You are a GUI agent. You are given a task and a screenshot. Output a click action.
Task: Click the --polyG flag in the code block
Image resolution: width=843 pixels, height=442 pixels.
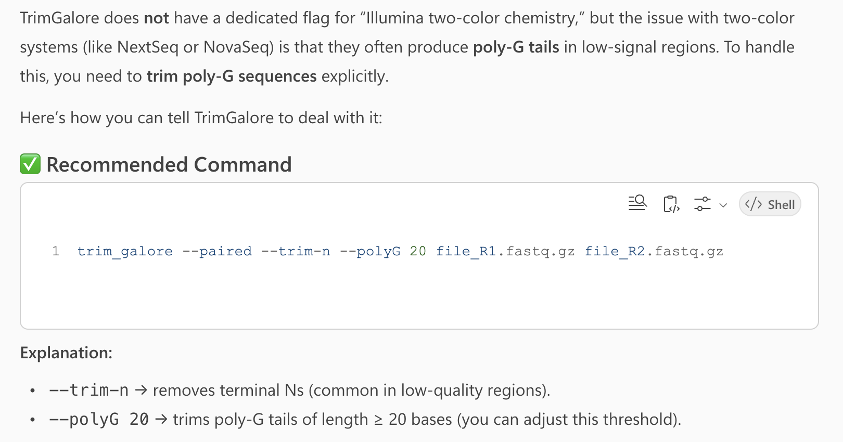point(370,252)
